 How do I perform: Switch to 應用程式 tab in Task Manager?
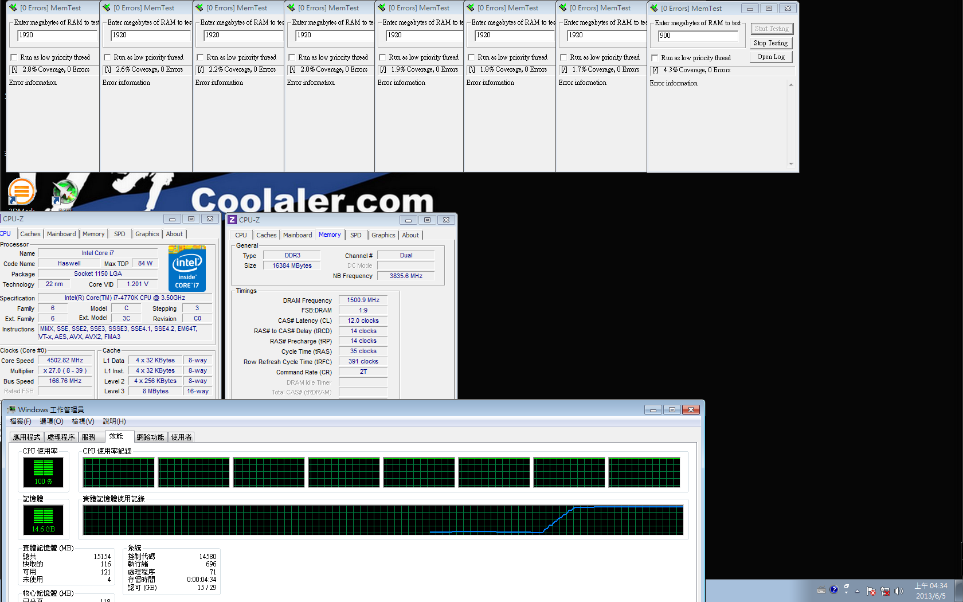click(26, 437)
